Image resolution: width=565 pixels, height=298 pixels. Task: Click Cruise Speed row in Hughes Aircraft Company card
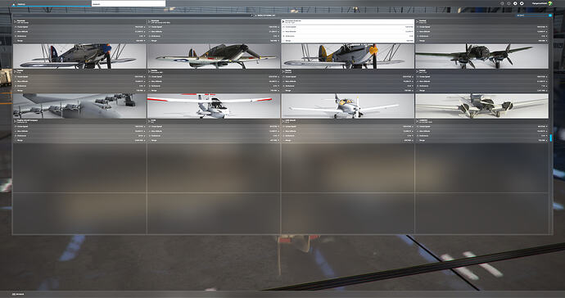79,126
